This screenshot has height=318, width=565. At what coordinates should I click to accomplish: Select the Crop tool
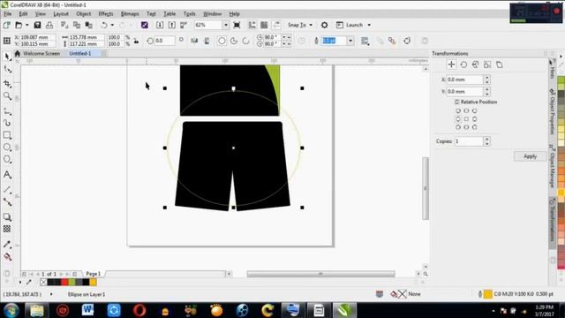tap(7, 84)
